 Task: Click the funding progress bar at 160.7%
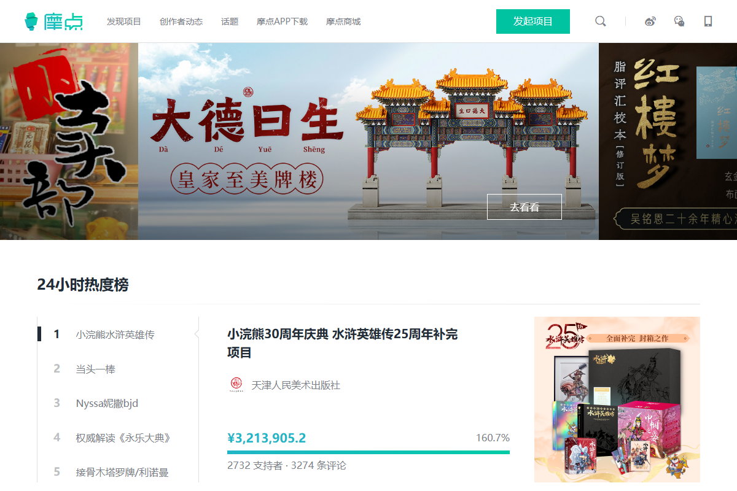(368, 451)
